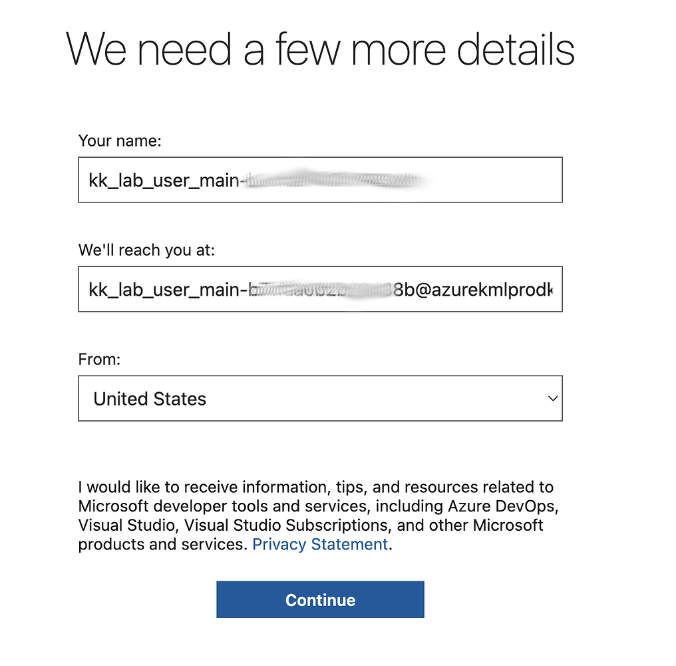Click the marketing consent paragraph text

(x=318, y=515)
